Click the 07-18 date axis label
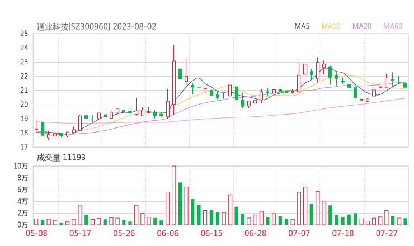 pyautogui.click(x=343, y=233)
